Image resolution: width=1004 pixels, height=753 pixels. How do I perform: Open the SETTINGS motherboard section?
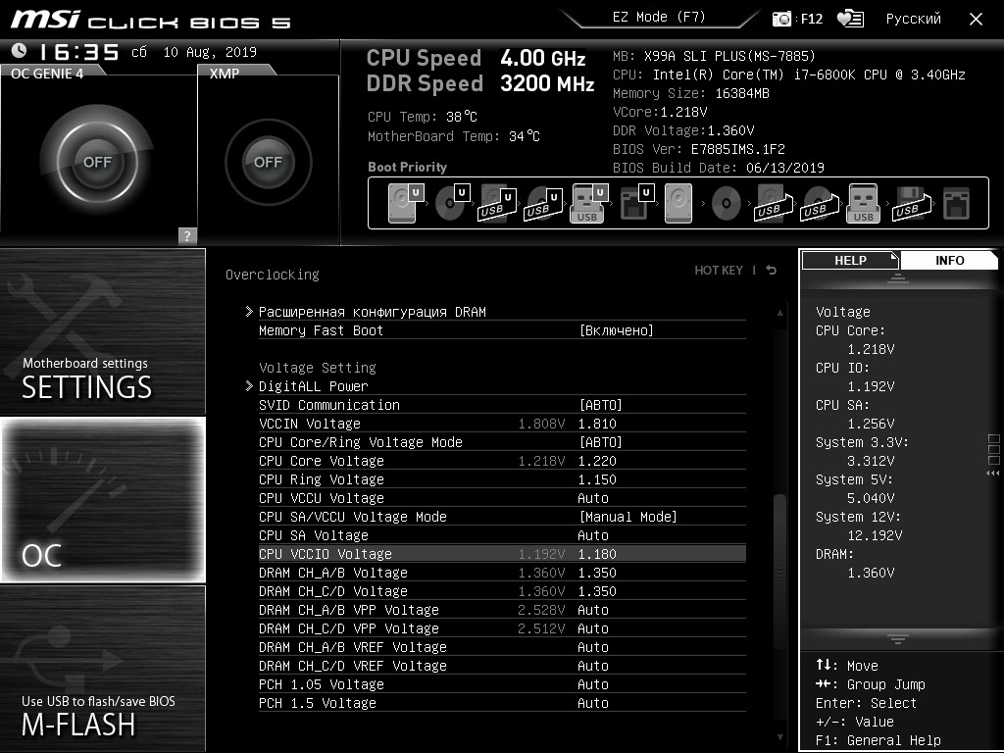coord(103,331)
